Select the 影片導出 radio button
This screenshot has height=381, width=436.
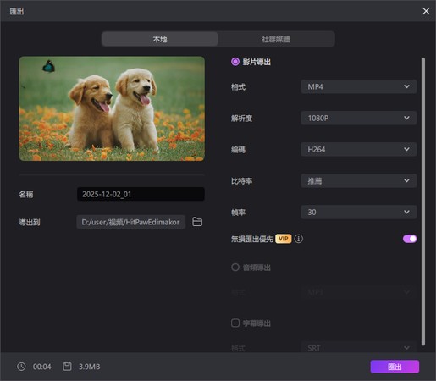pyautogui.click(x=235, y=62)
